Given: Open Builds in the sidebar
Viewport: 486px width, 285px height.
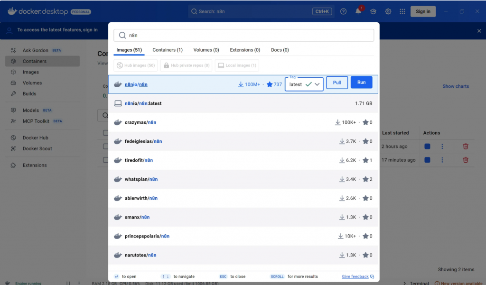Looking at the screenshot, I should pos(42,94).
